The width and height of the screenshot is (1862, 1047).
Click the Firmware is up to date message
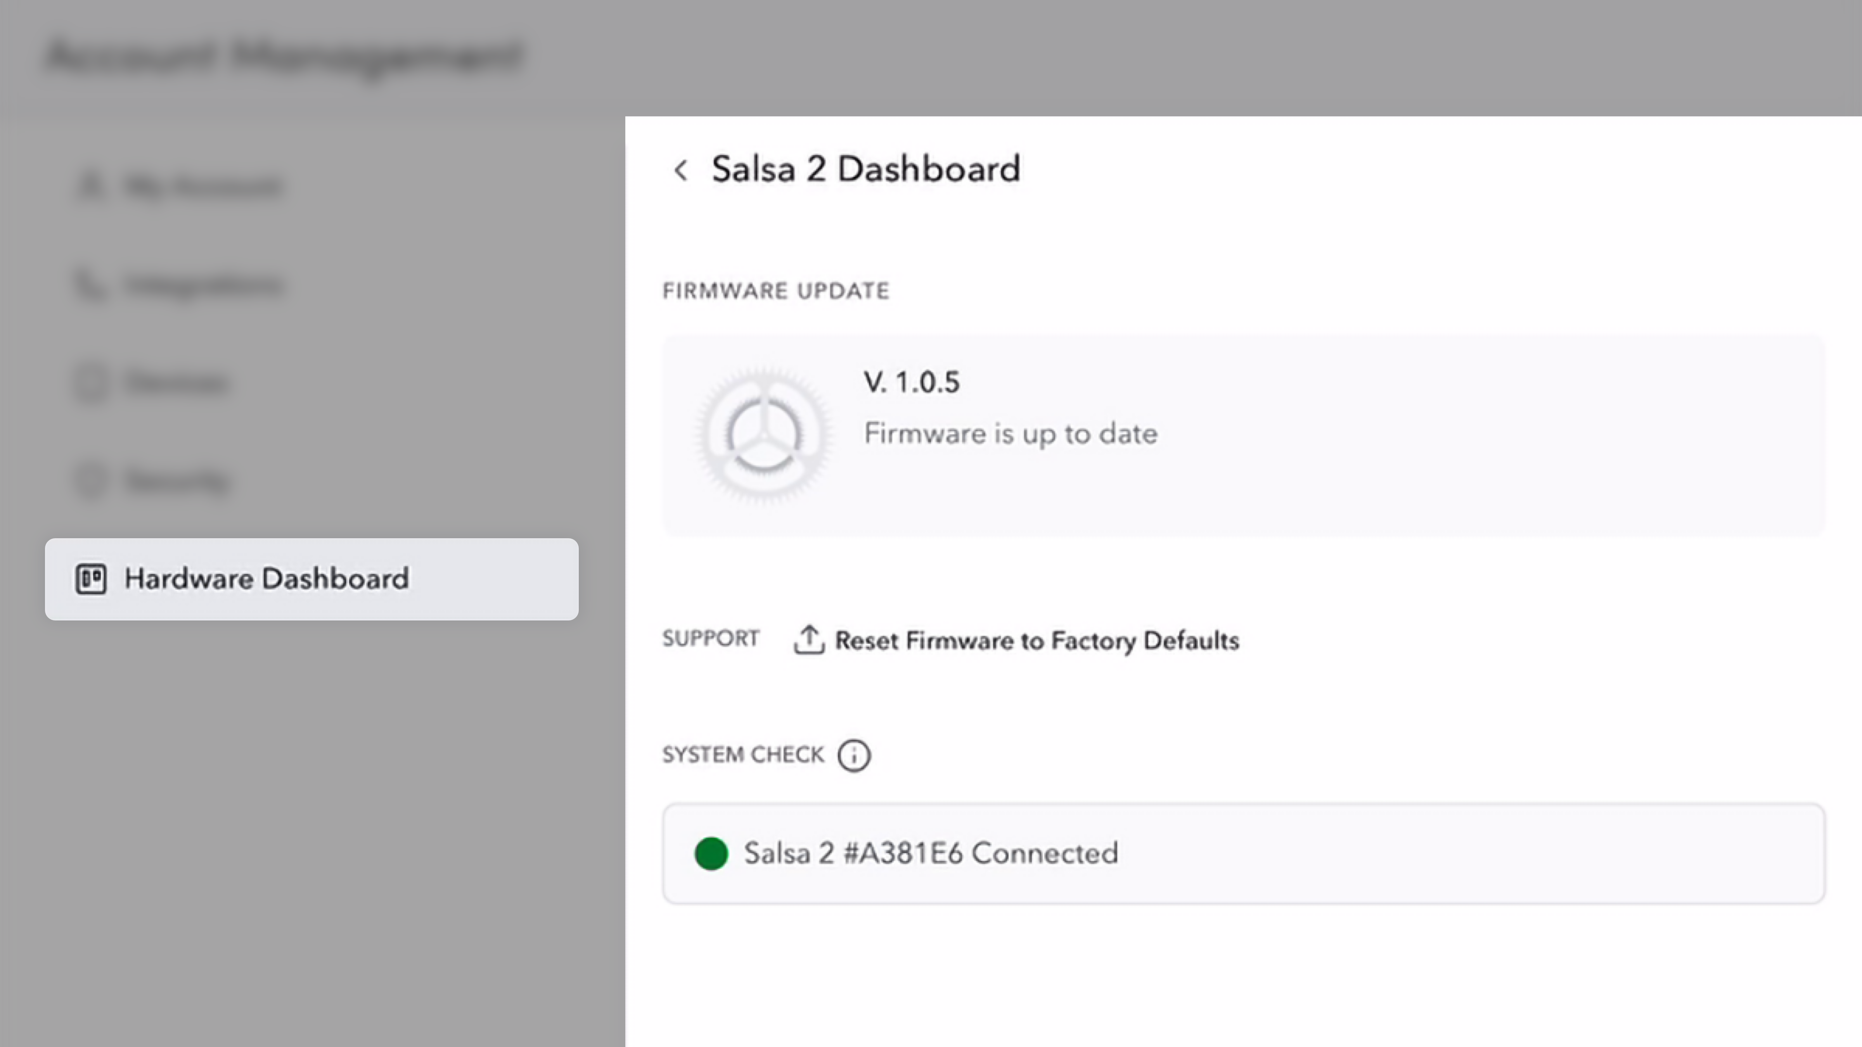pos(1011,434)
